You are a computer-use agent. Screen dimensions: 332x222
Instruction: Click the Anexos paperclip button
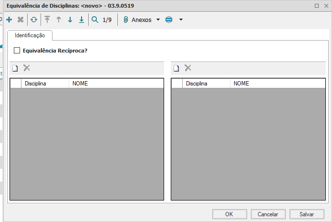click(x=137, y=20)
